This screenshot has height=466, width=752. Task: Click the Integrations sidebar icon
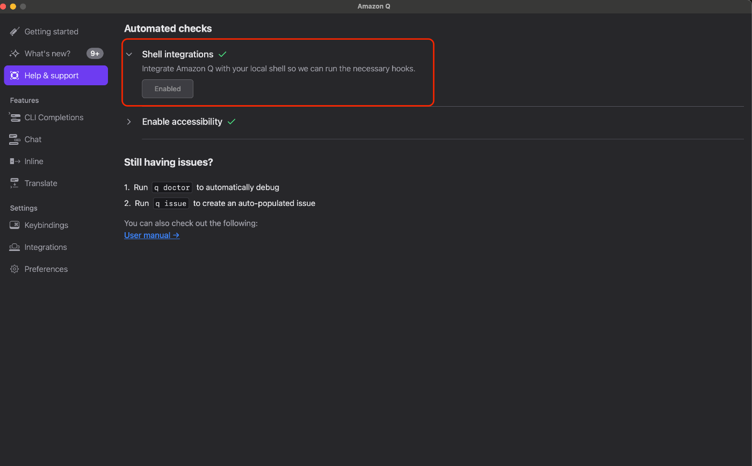[x=15, y=247]
